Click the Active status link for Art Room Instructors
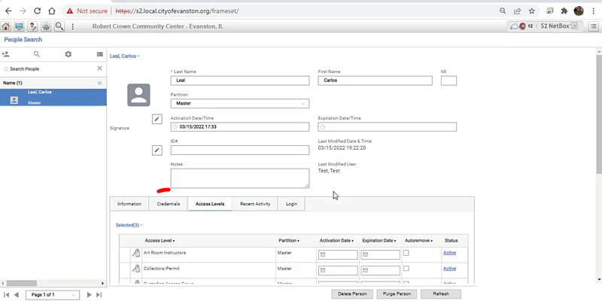The image size is (602, 301). coord(449,253)
